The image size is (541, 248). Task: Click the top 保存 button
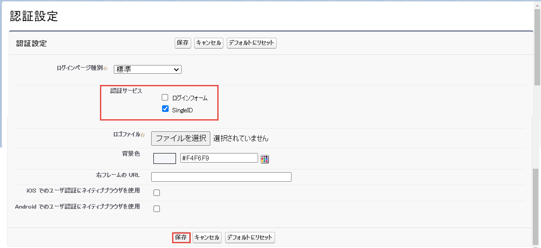click(183, 43)
